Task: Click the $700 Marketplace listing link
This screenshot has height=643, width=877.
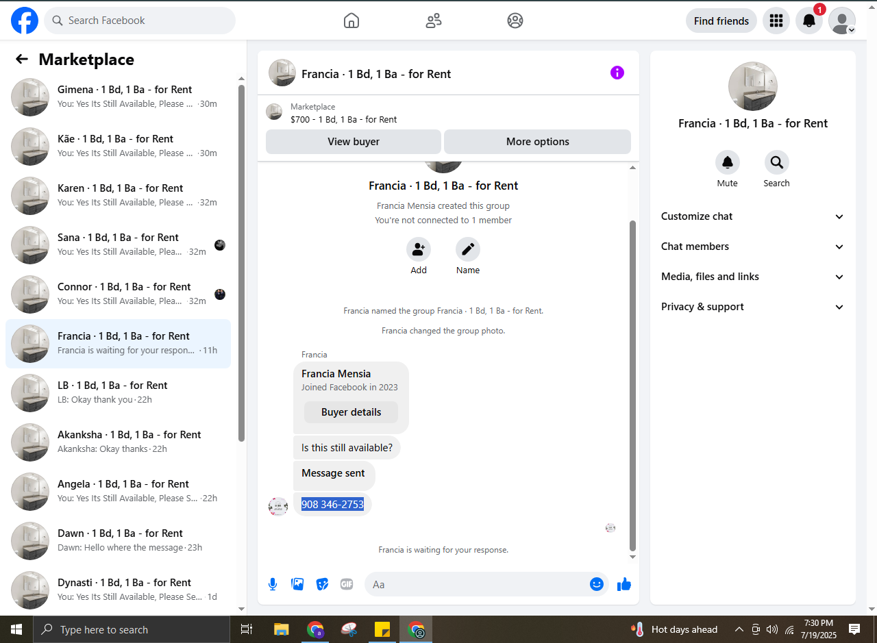Action: pyautogui.click(x=343, y=119)
